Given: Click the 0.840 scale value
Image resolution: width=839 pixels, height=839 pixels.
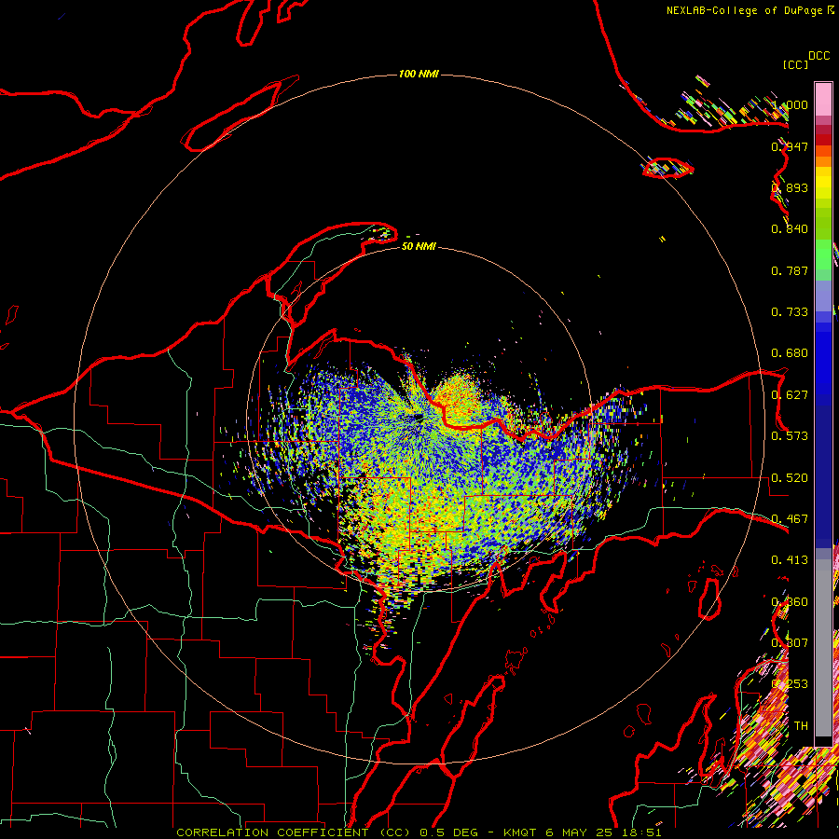Looking at the screenshot, I should tap(790, 229).
